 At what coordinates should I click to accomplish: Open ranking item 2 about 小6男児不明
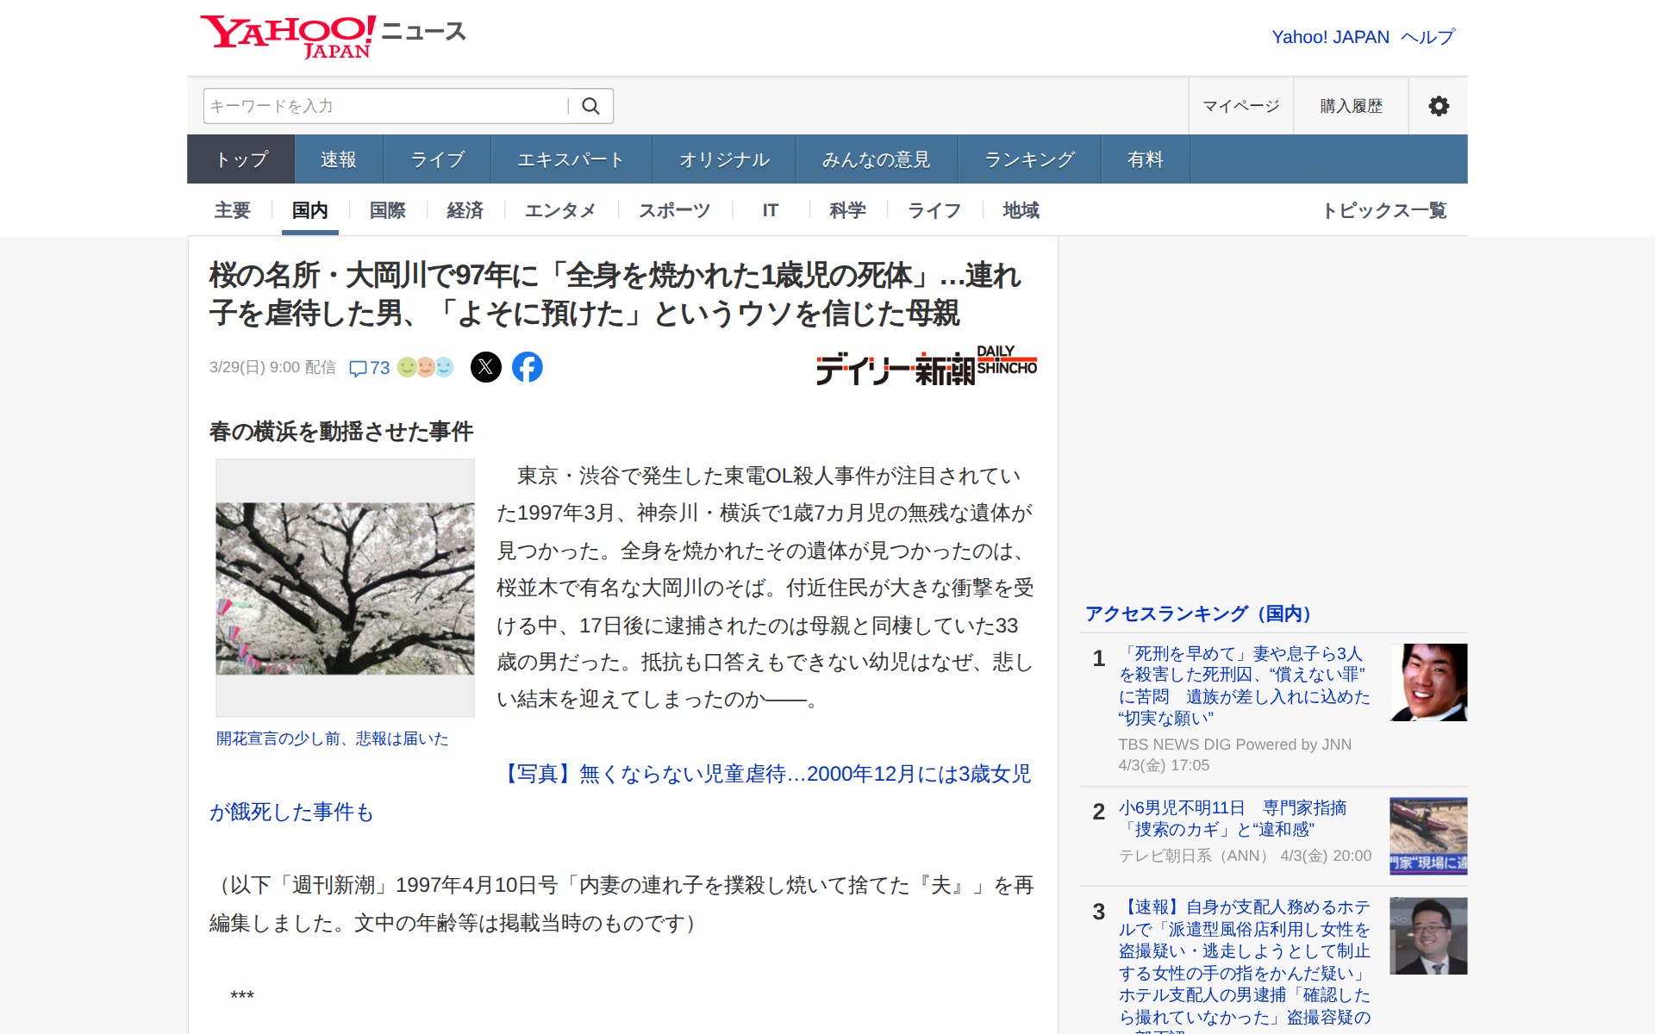point(1232,819)
